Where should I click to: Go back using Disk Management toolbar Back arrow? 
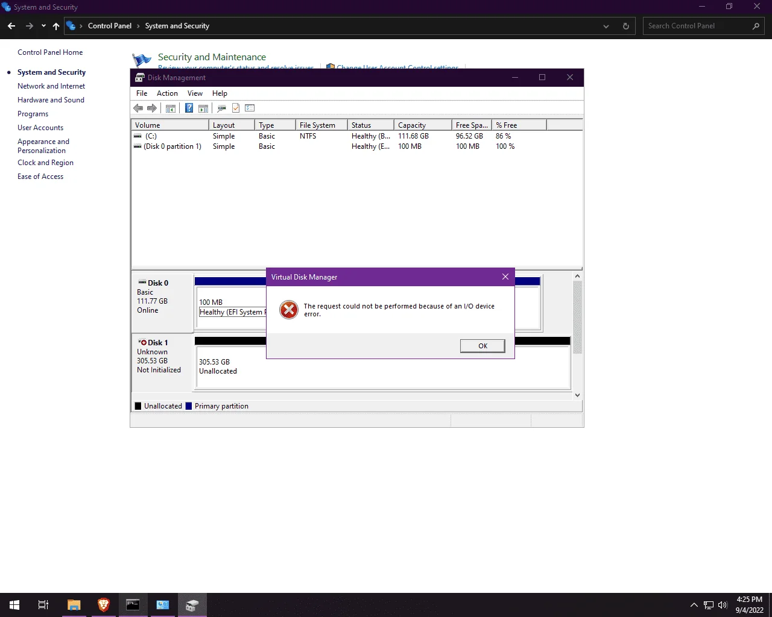tap(138, 108)
